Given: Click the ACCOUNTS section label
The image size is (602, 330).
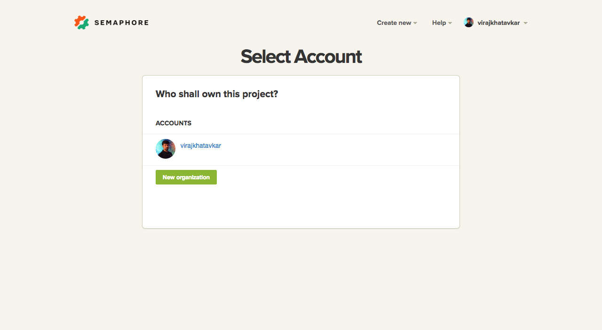Looking at the screenshot, I should 174,123.
